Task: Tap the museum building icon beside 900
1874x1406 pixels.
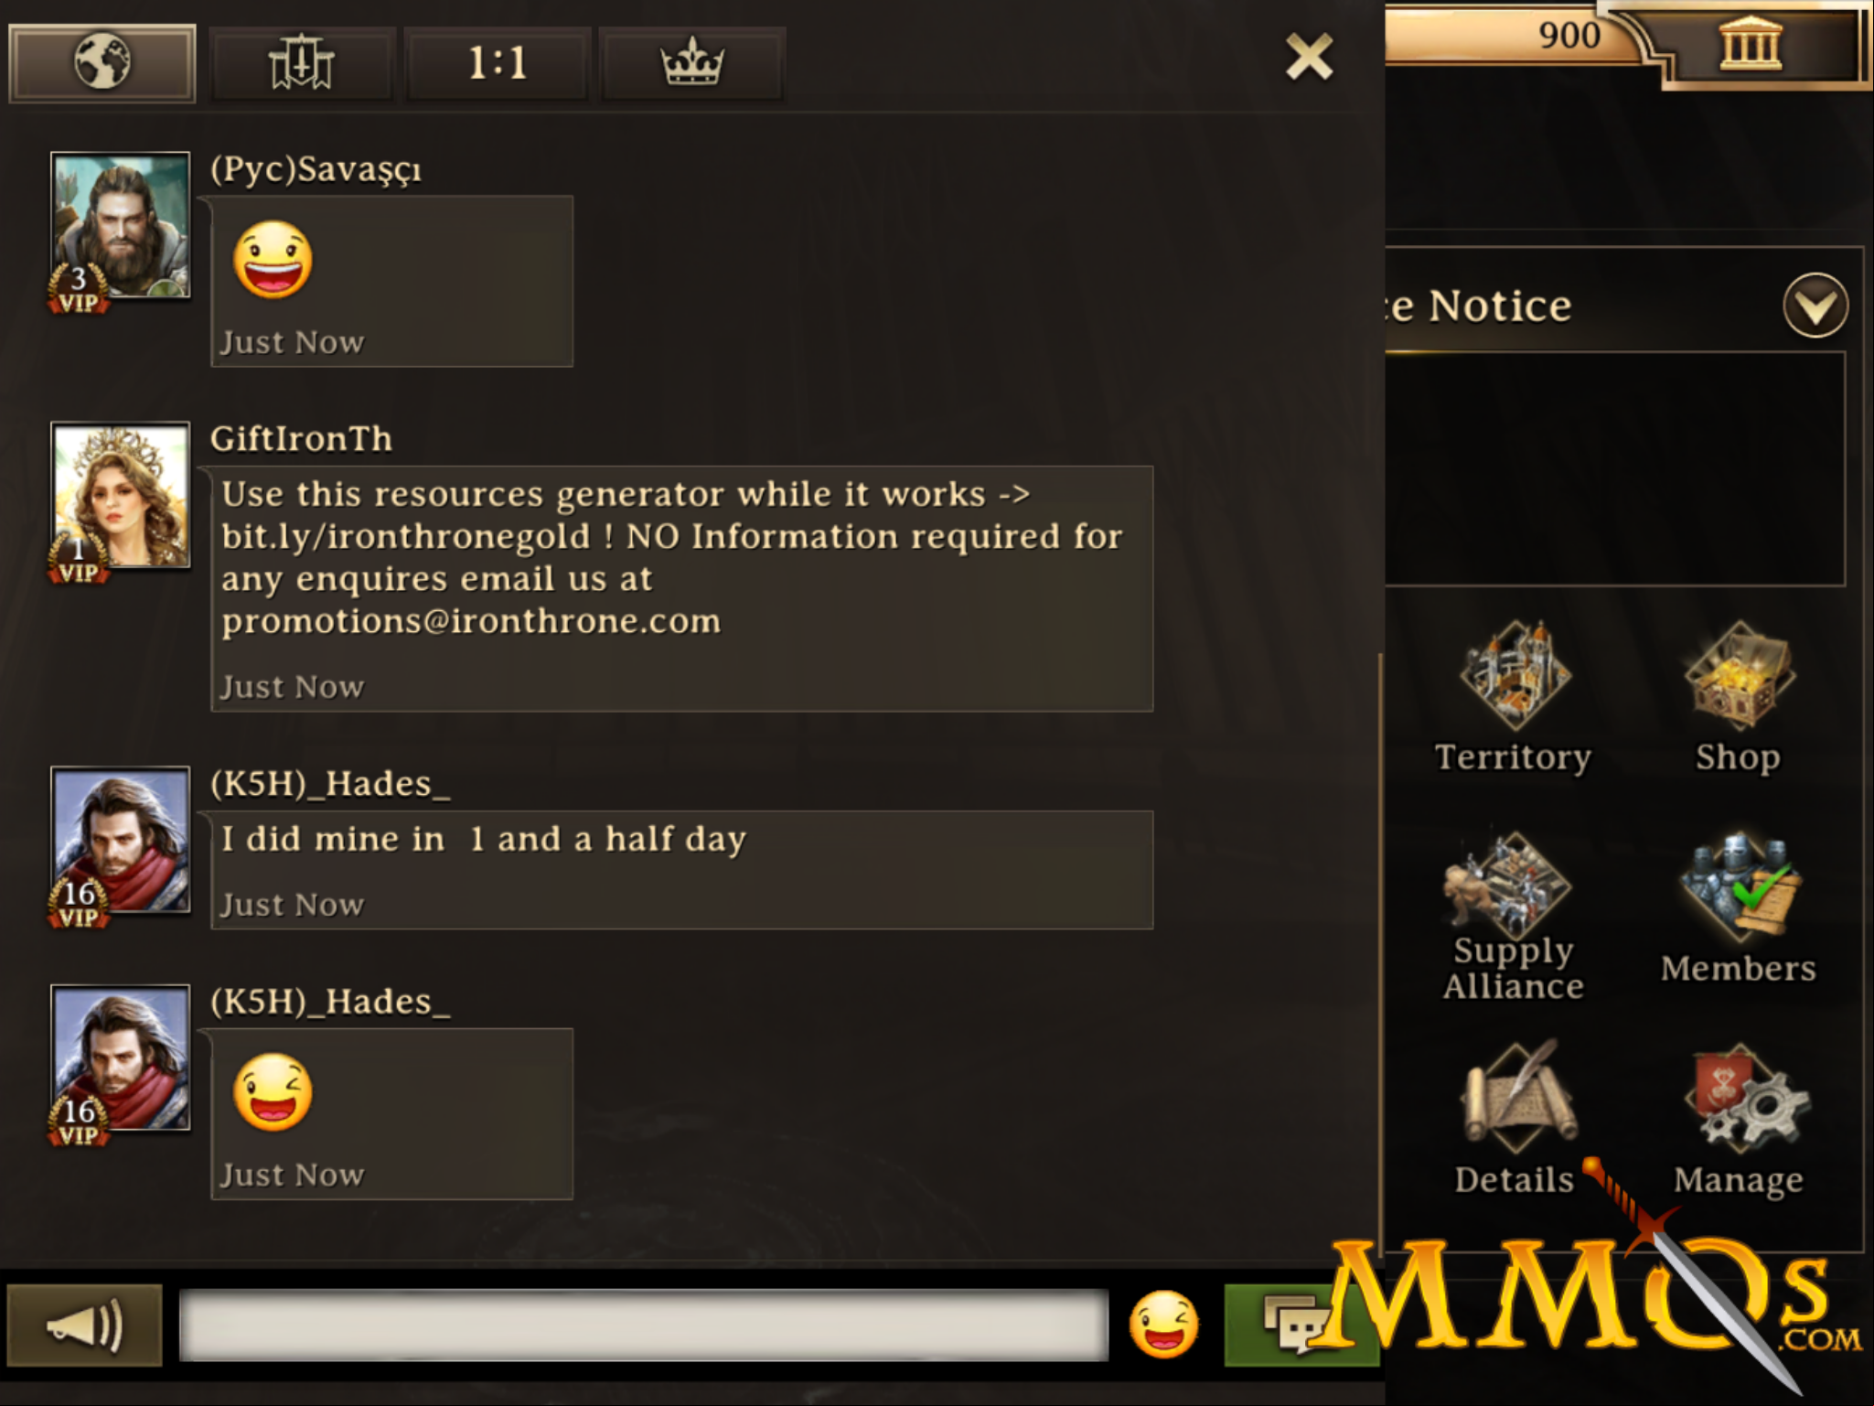Action: [x=1751, y=43]
